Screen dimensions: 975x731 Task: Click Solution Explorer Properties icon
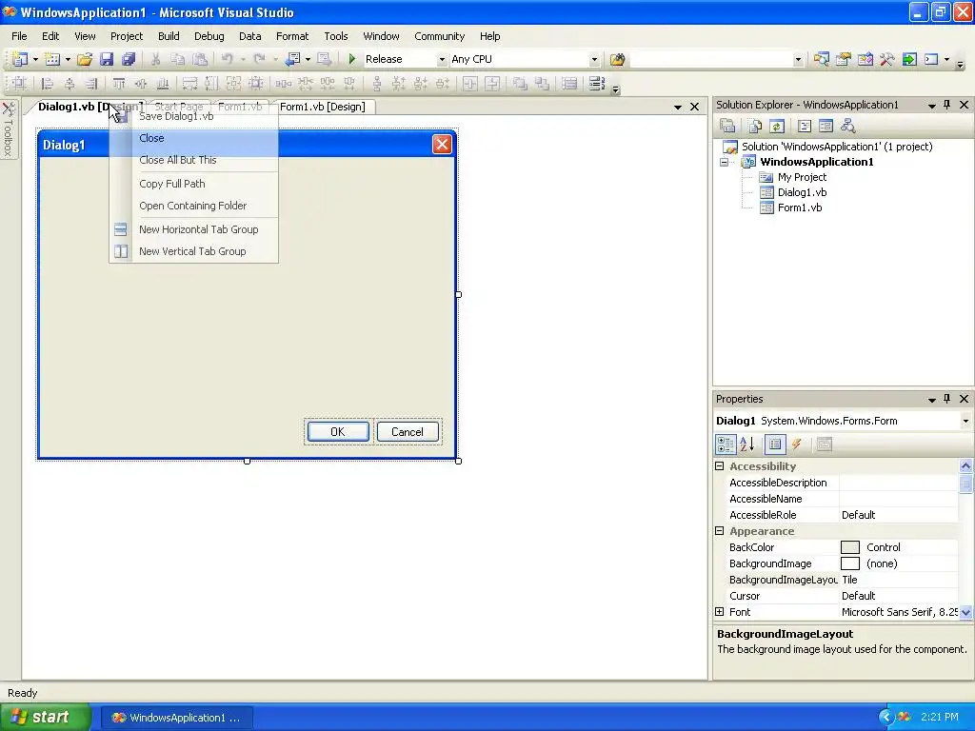[x=727, y=127]
